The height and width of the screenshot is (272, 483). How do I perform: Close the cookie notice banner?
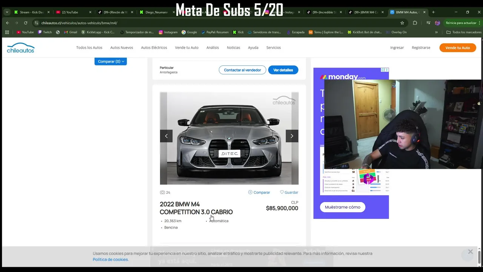coord(470,252)
